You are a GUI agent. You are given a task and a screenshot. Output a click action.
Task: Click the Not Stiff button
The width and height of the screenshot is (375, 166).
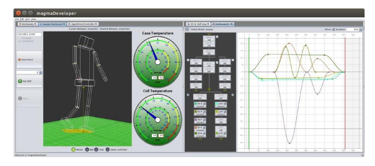point(29,81)
